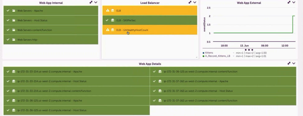303x116 pixels.
Task: Click the Web App External widget title
Action: pyautogui.click(x=249, y=3)
